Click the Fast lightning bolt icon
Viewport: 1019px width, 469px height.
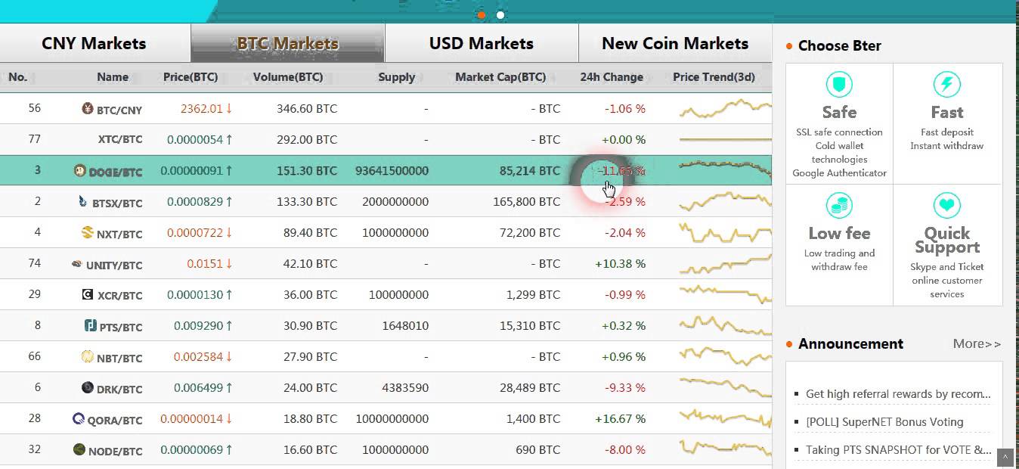tap(946, 85)
